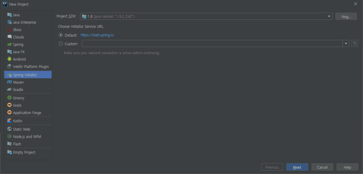
Task: Click the New... SDK button
Action: coord(346,16)
